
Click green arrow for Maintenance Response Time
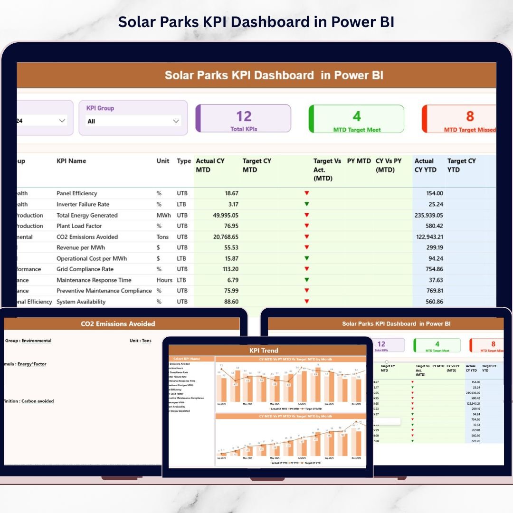(306, 280)
